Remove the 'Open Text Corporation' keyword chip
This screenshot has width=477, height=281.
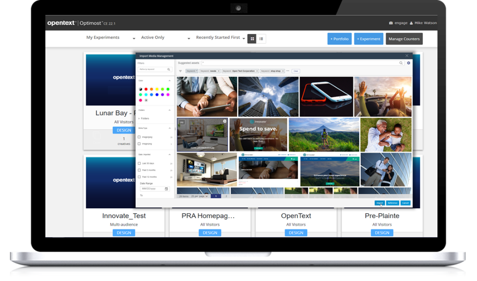coord(257,71)
